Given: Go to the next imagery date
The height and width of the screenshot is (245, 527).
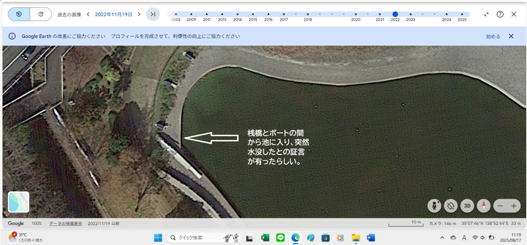Looking at the screenshot, I should point(139,14).
